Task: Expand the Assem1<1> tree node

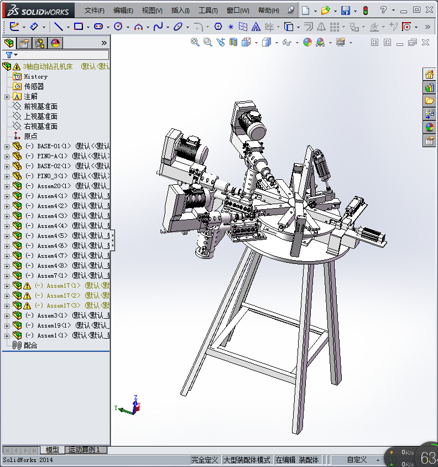Action: tap(7, 336)
